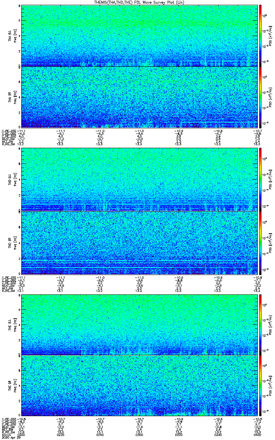Click the 0200 time tick label
The image size is (275, 440).
(22, 435)
